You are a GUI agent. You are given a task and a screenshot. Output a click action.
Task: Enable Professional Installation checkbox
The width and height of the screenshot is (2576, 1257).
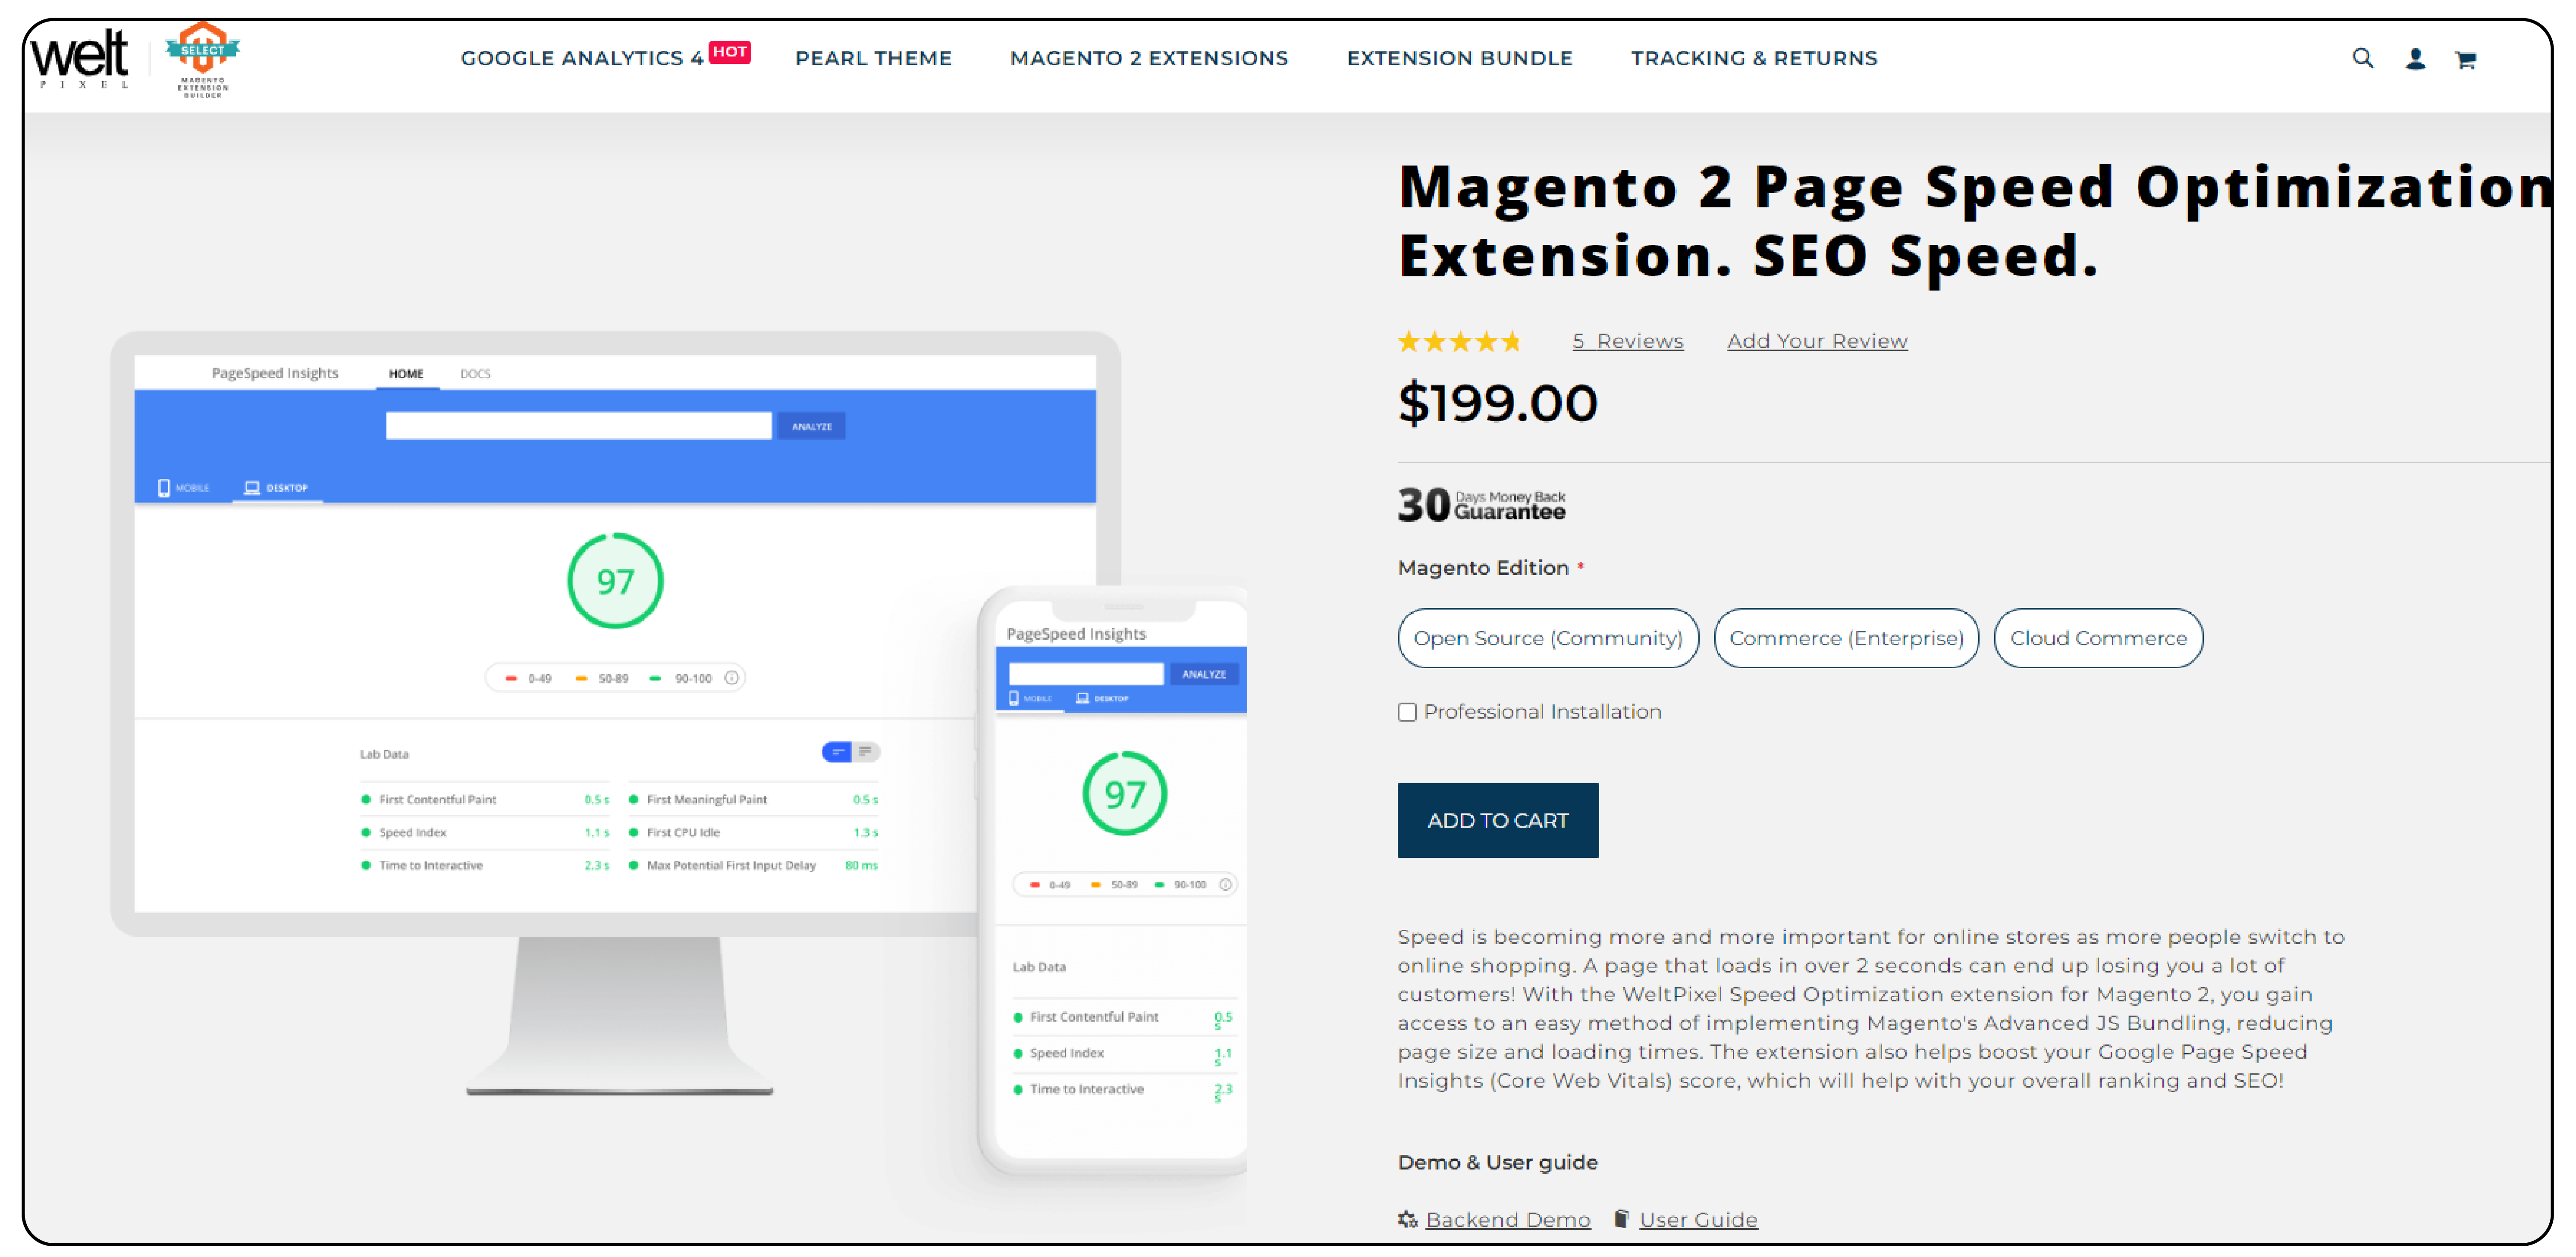[x=1409, y=711]
